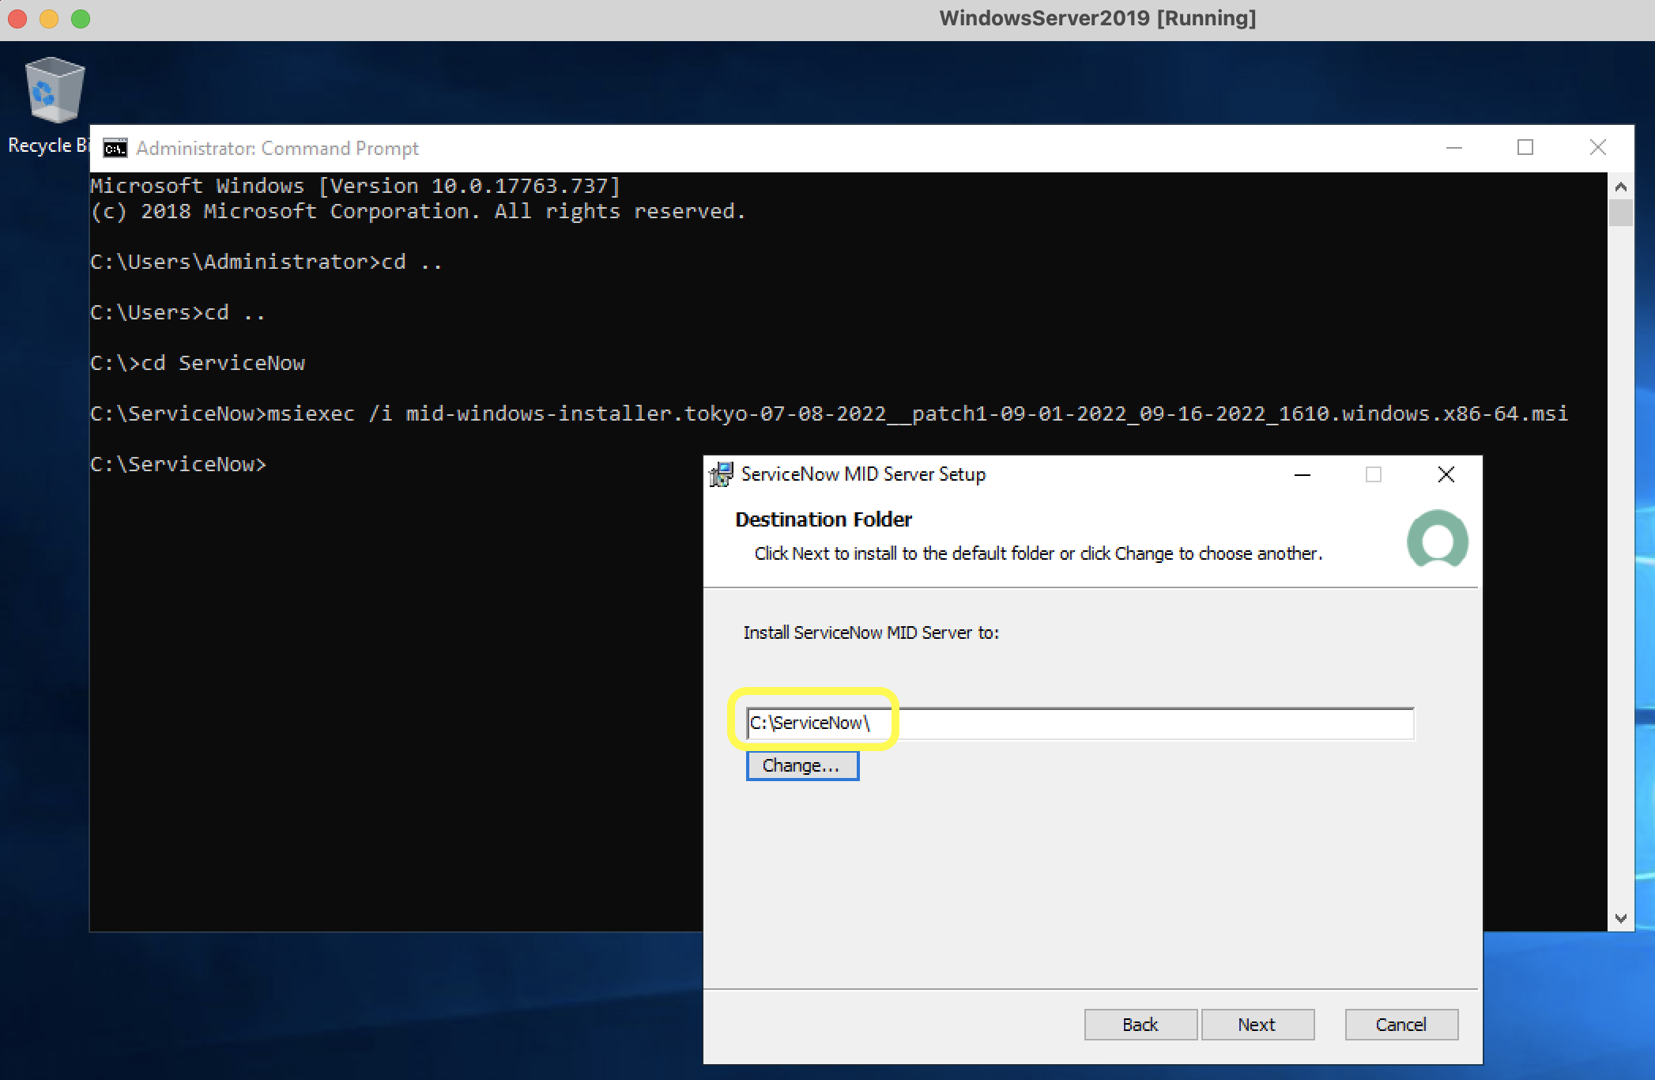Screen dimensions: 1655x1080
Task: Go Back to the previous setup step
Action: [1140, 1025]
